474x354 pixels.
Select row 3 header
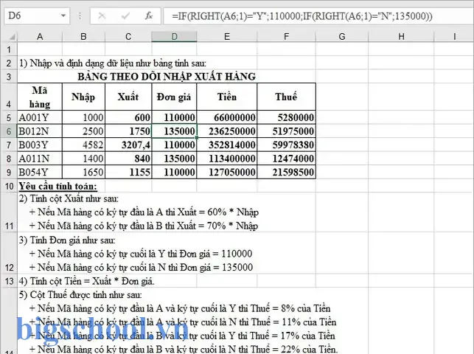point(9,77)
